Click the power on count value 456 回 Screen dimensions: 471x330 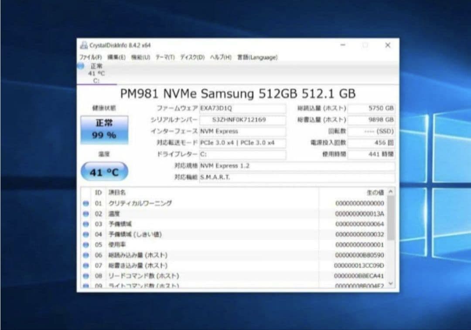coord(371,143)
